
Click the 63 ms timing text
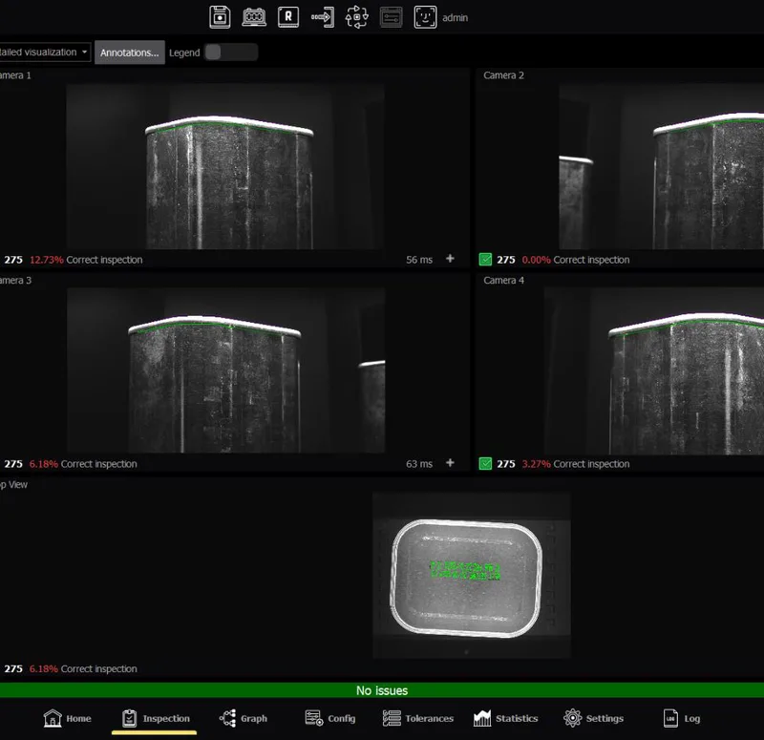pos(419,464)
